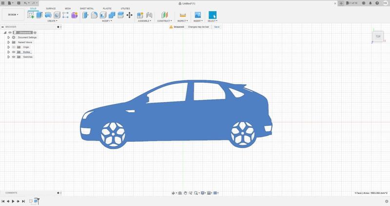Click the TOP face of ViewCube
Viewport: 390px width, 206px height.
pyautogui.click(x=378, y=37)
